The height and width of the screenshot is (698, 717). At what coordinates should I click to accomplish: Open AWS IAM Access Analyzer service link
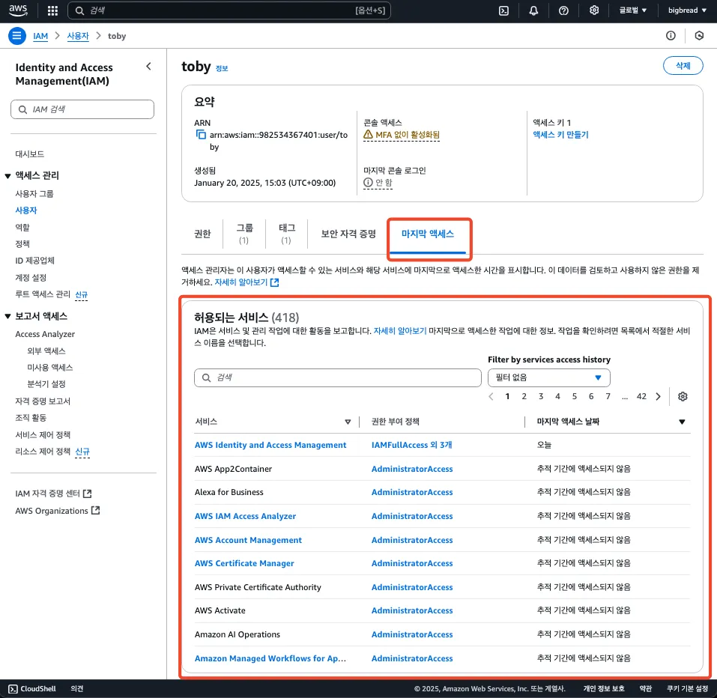click(245, 516)
